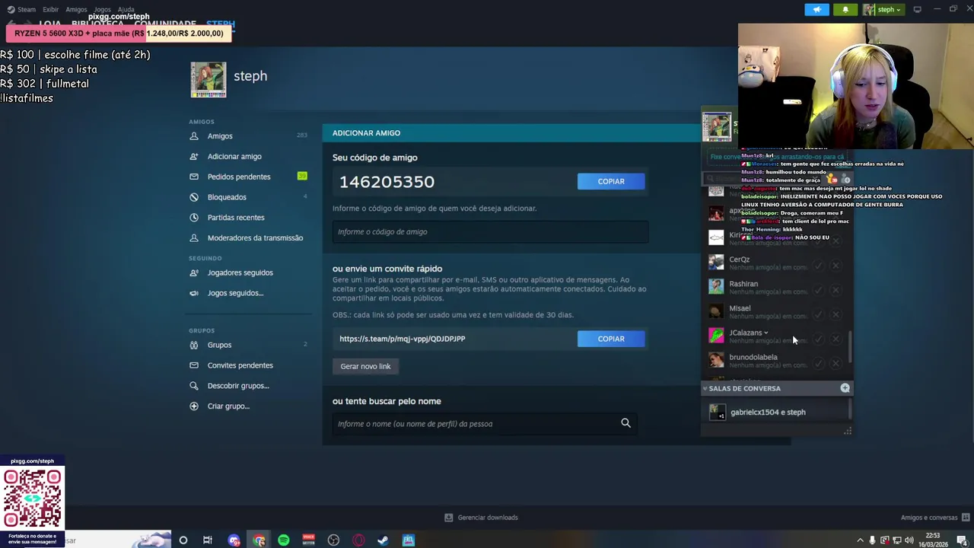Click the taskbar clock showing 22:53
This screenshot has height=548, width=974.
933,540
